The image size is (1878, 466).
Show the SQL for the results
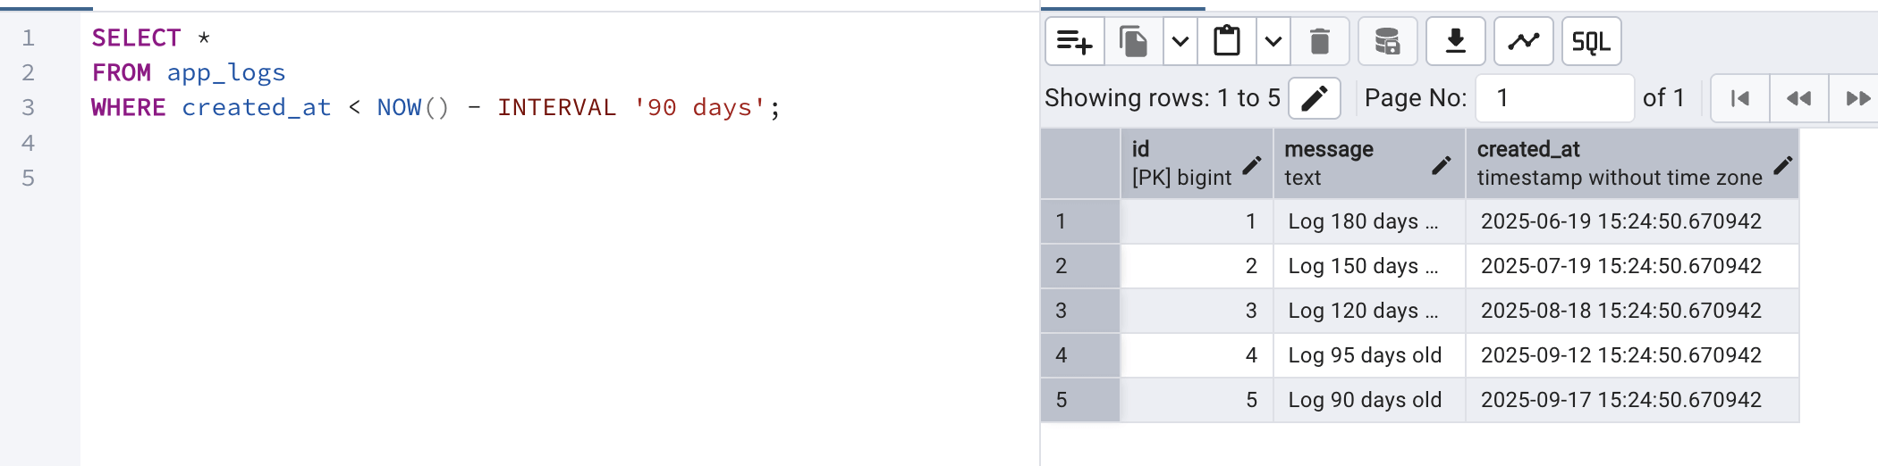pos(1591,42)
